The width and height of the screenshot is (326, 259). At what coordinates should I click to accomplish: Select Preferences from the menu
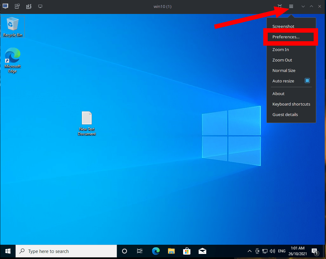pos(286,37)
